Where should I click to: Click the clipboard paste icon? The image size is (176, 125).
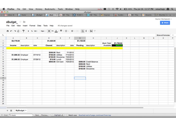pyautogui.click(x=18, y=31)
